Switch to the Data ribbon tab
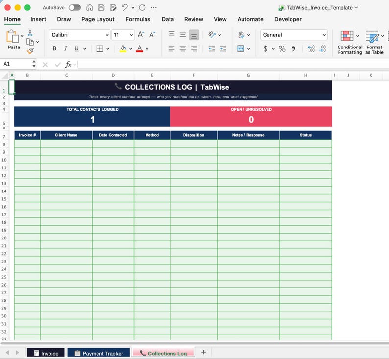 (x=168, y=19)
